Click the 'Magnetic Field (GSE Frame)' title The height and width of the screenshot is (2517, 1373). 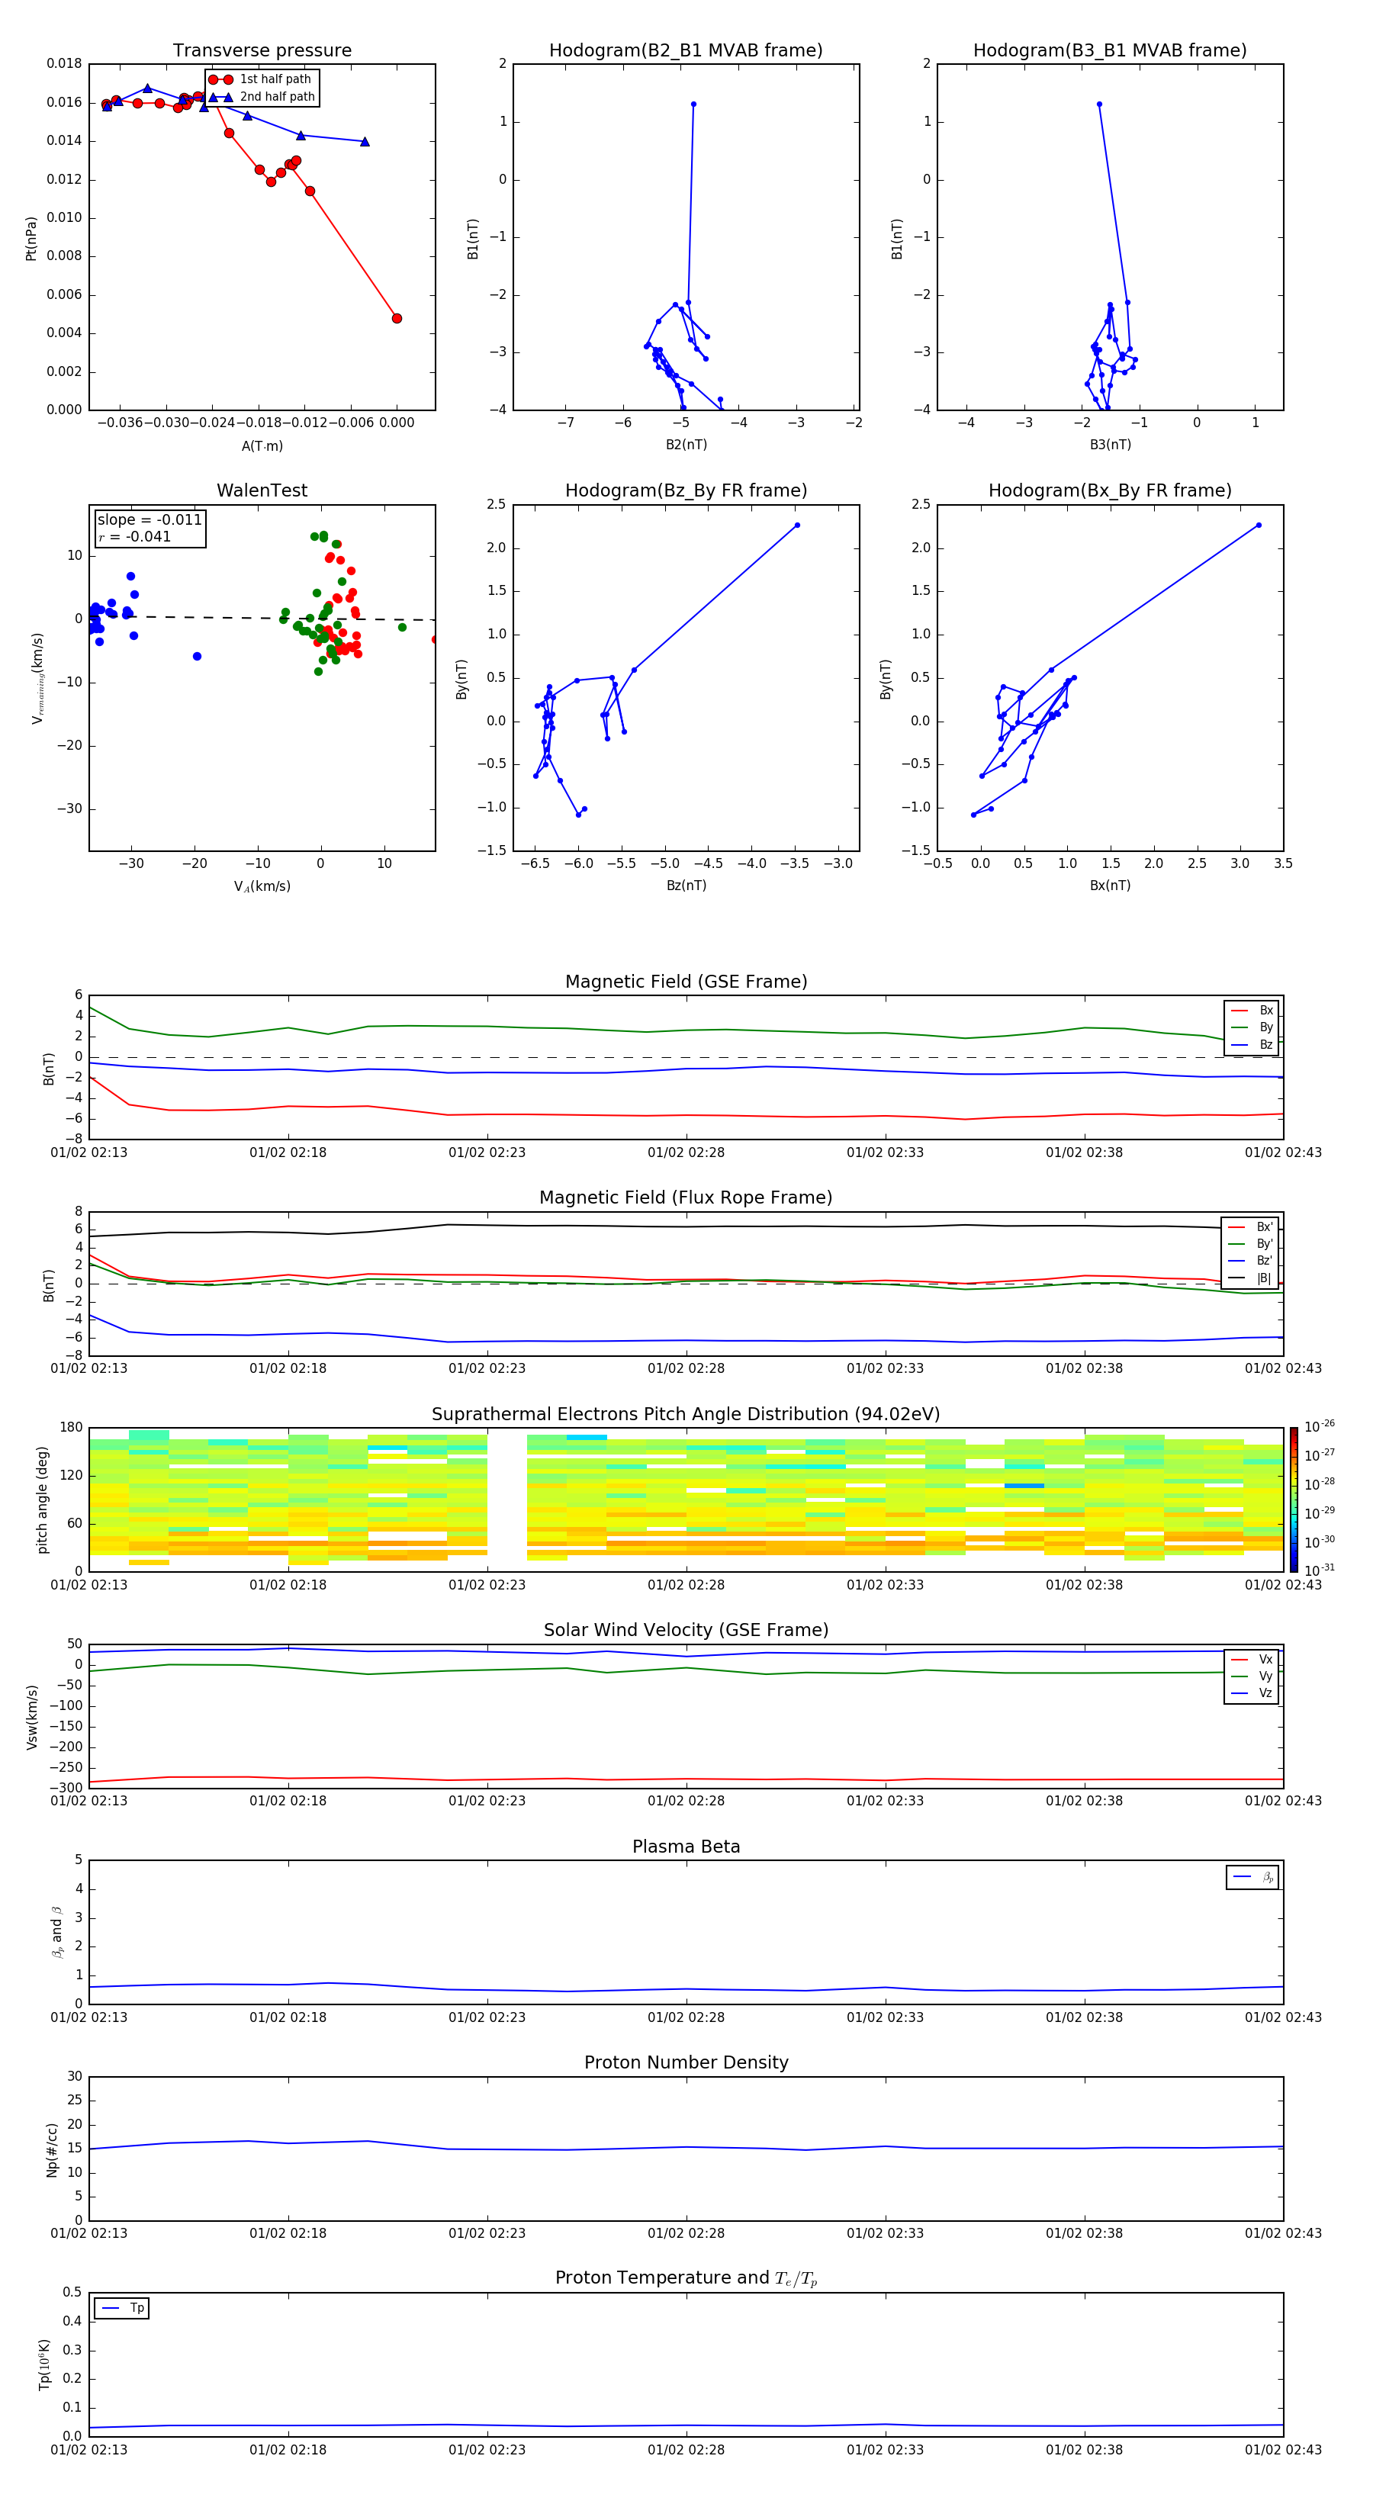[x=686, y=982]
